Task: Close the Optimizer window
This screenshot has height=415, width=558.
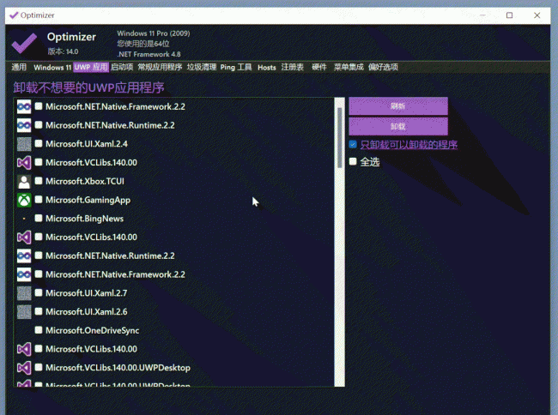Action: tap(537, 15)
